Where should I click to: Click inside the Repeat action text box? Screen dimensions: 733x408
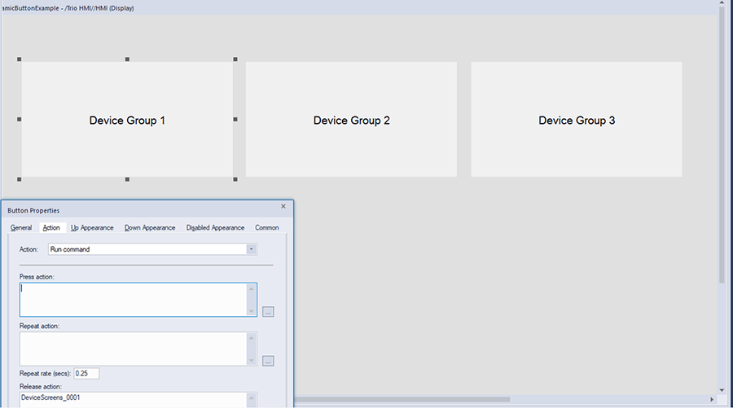tap(134, 349)
